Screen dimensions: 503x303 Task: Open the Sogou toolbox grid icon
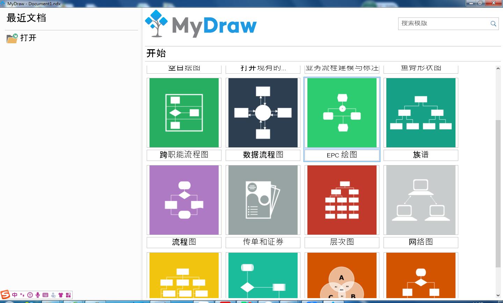pyautogui.click(x=68, y=295)
